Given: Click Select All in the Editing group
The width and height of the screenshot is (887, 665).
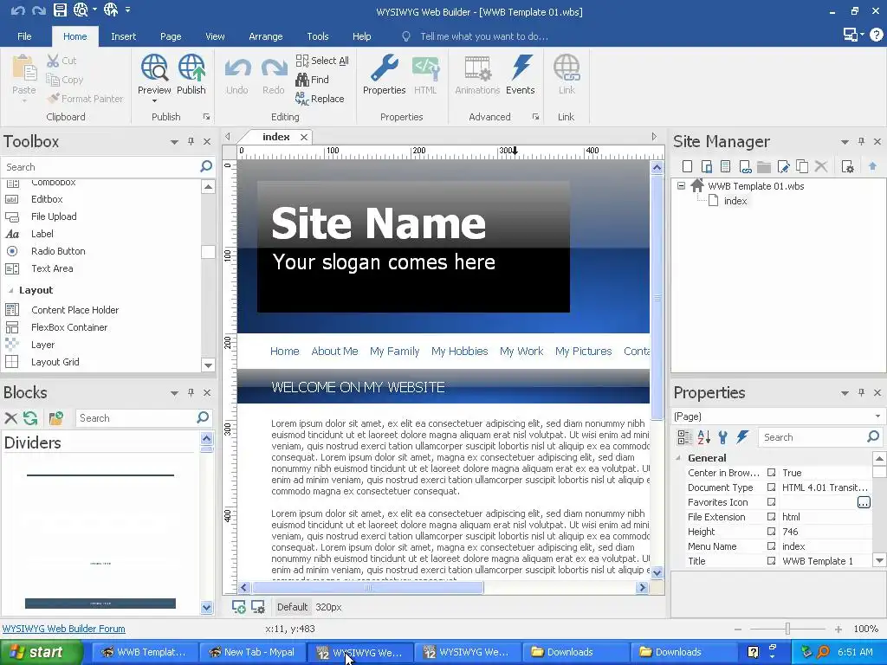Looking at the screenshot, I should [322, 61].
